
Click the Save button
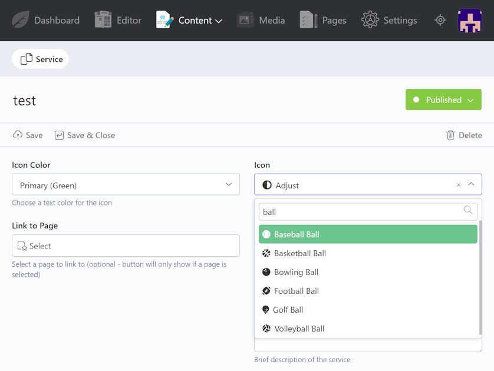click(x=28, y=135)
